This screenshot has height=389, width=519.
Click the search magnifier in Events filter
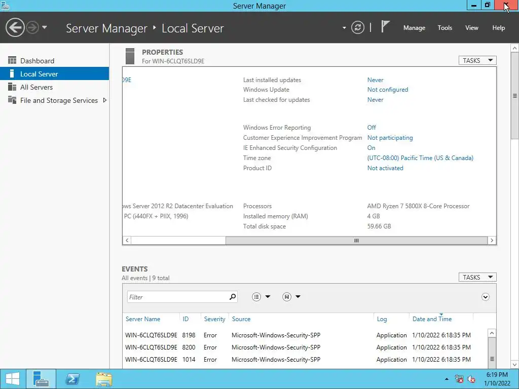(233, 297)
